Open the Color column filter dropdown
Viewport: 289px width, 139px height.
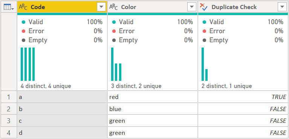pos(191,7)
